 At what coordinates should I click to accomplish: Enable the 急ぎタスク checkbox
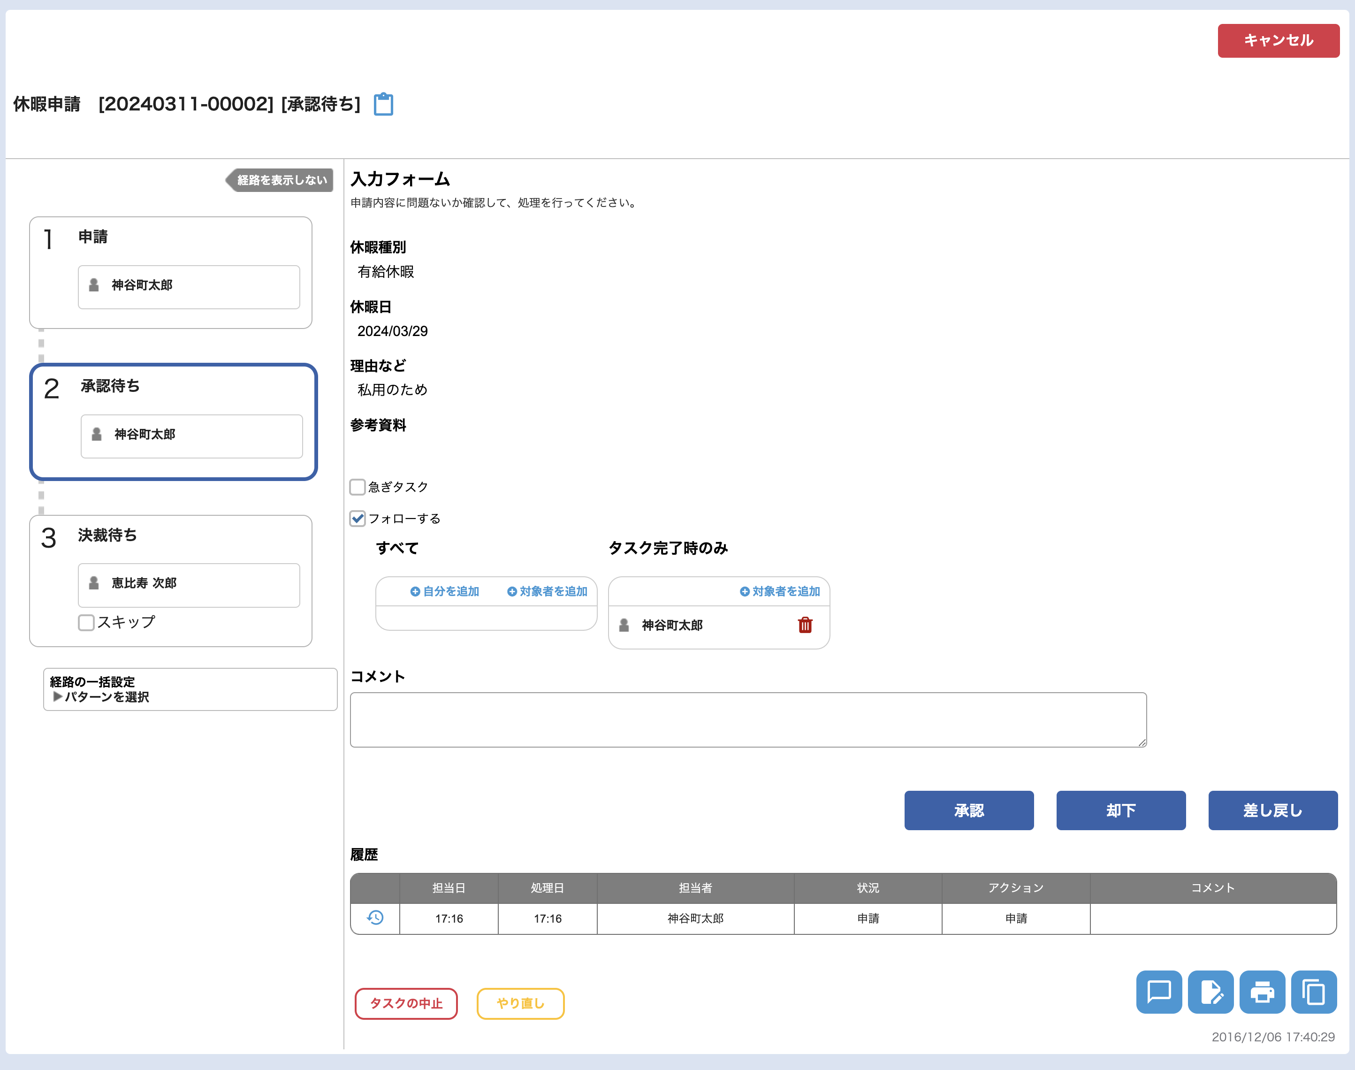357,487
